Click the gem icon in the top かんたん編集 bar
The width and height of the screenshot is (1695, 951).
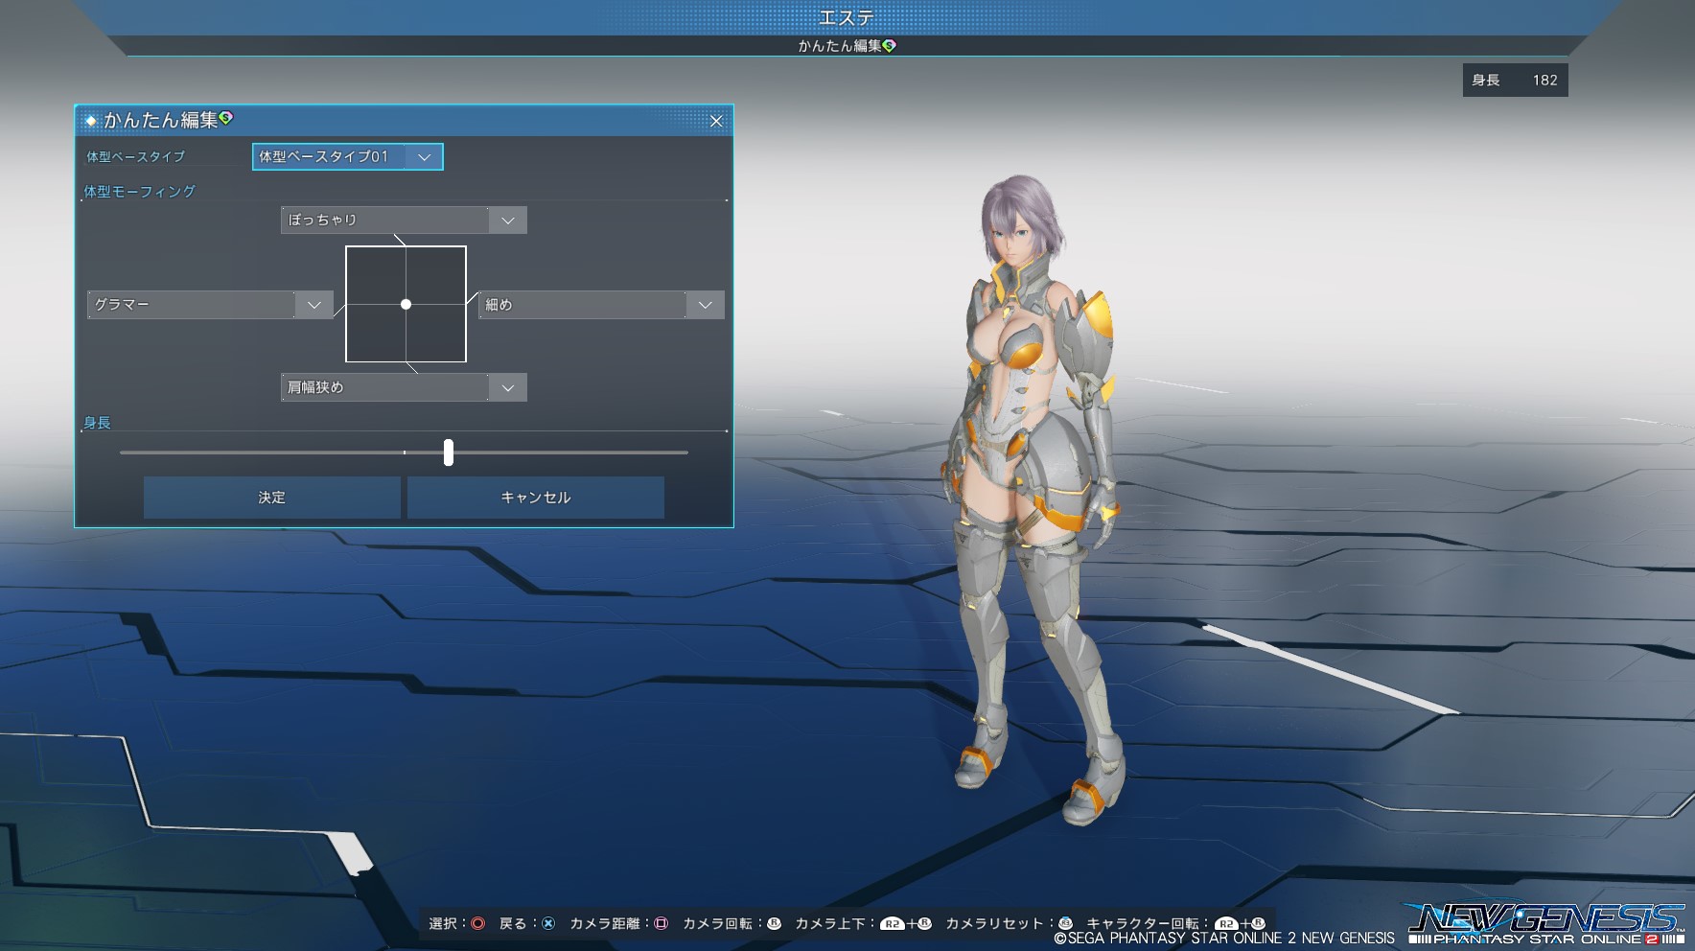pos(890,45)
